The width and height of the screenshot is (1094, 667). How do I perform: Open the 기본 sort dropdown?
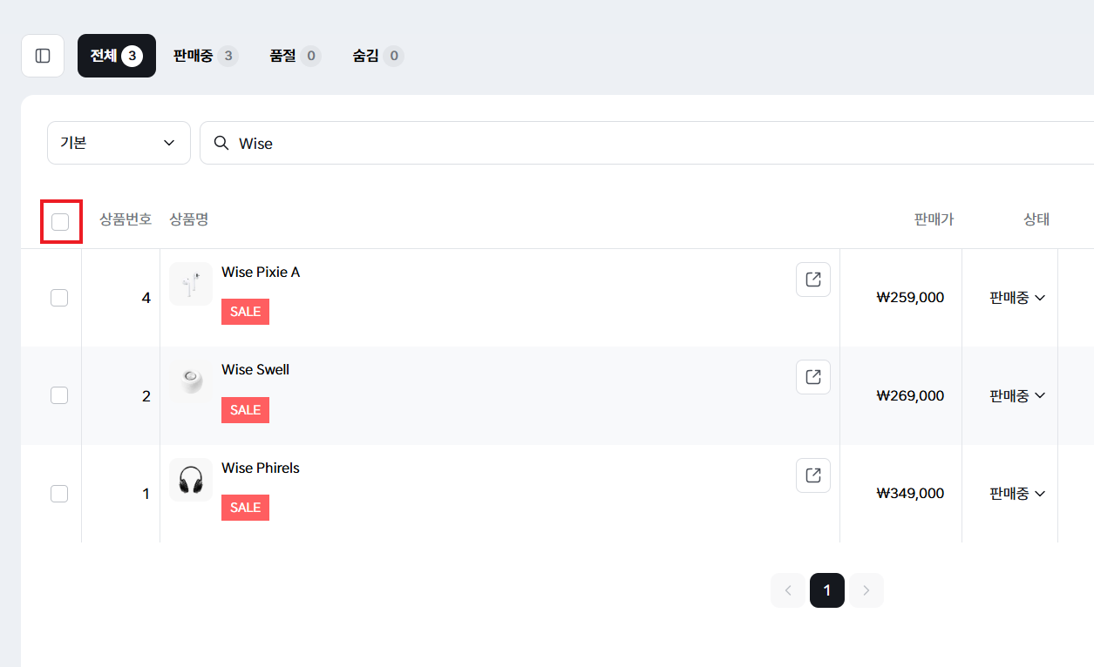pyautogui.click(x=119, y=143)
